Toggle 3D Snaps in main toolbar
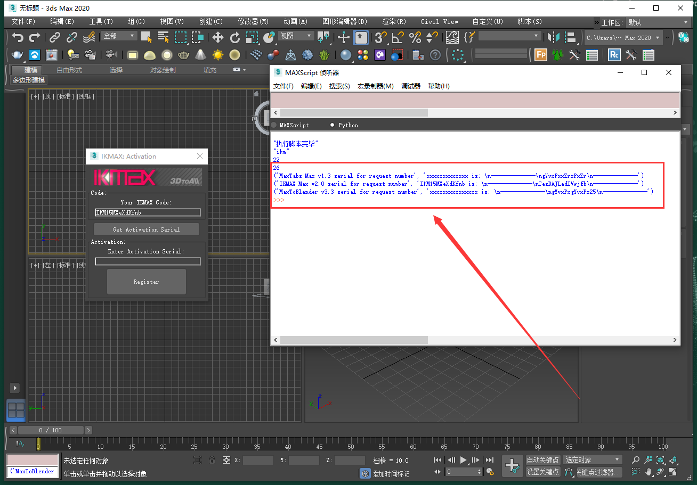Image resolution: width=697 pixels, height=485 pixels. tap(380, 37)
